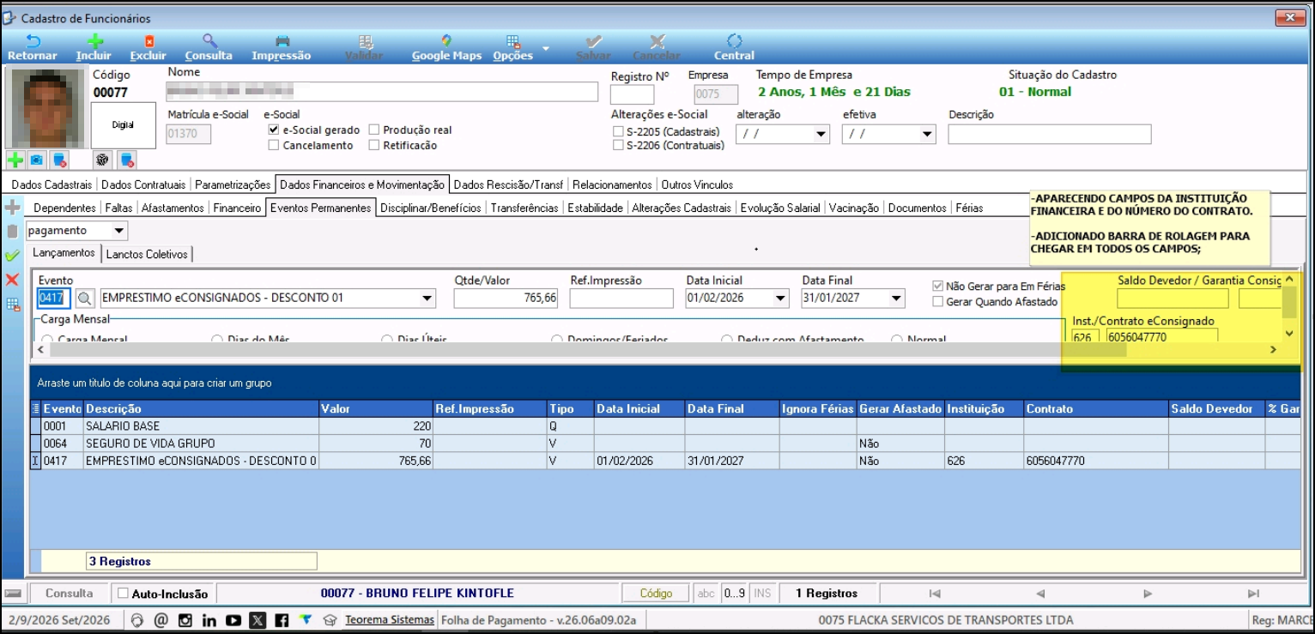Enable the Auto-Inclusão checkbox
Screen dimensions: 1315x634
[123, 594]
